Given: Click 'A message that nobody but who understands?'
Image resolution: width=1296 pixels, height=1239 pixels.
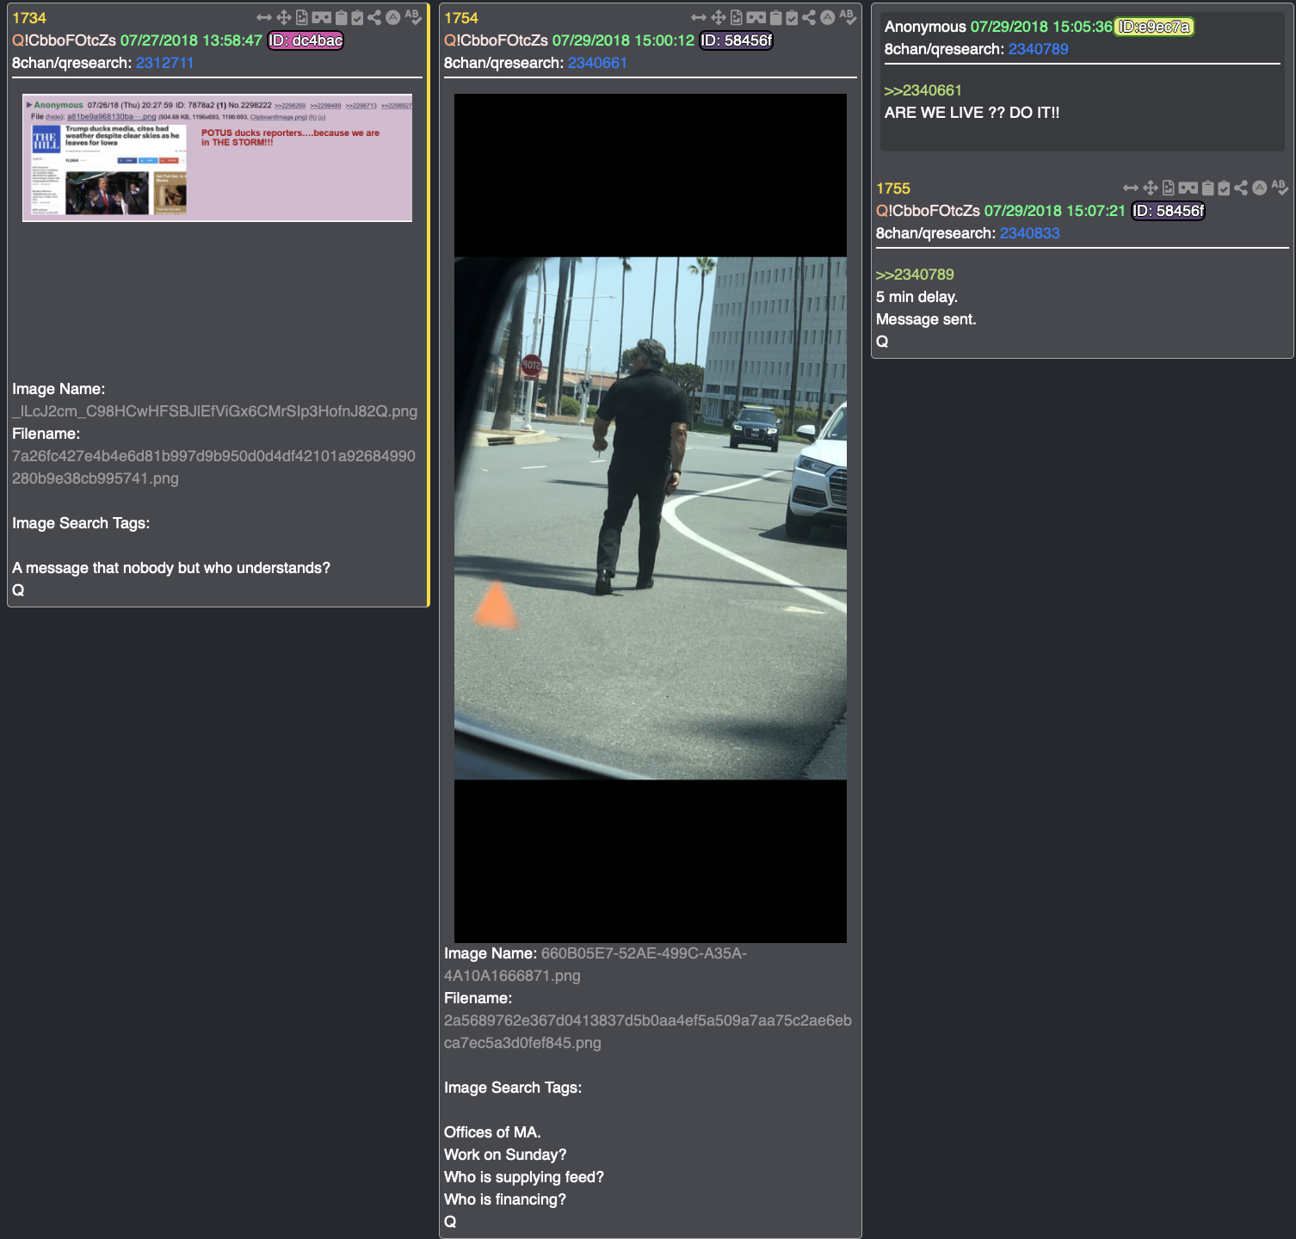Looking at the screenshot, I should 171,568.
